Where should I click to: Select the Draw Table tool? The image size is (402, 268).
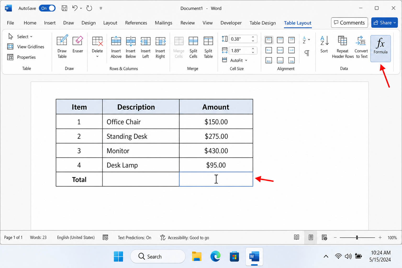coord(62,47)
